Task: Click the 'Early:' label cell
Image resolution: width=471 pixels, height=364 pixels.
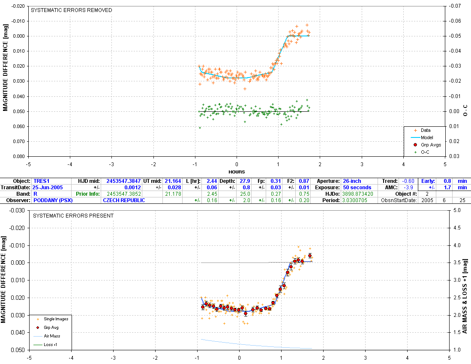Action: click(428, 181)
